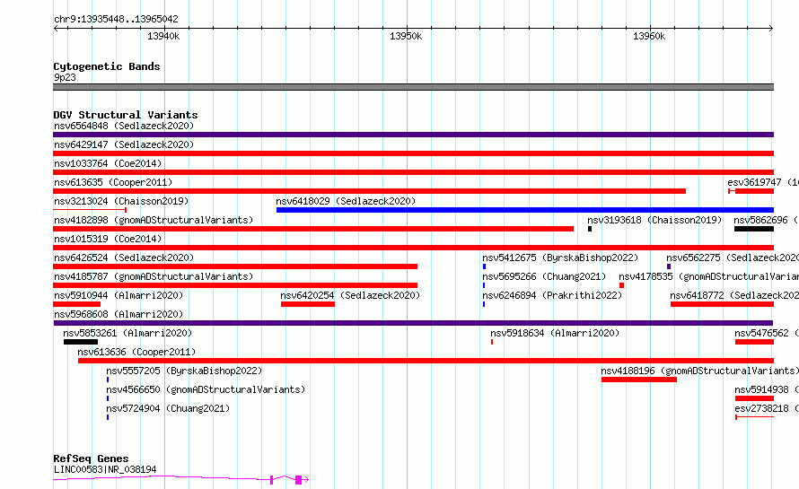Image resolution: width=799 pixels, height=489 pixels.
Task: Click the red nsv613635 variant bar
Action: click(x=370, y=191)
